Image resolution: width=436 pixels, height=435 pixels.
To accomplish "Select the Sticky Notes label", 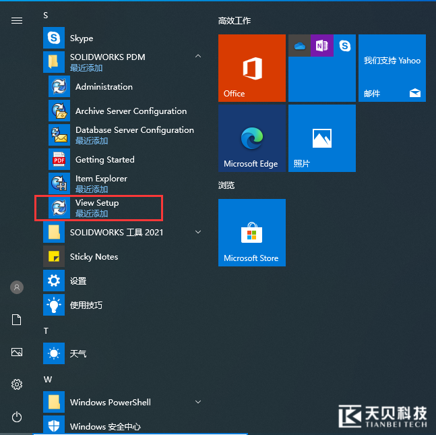I will point(94,256).
